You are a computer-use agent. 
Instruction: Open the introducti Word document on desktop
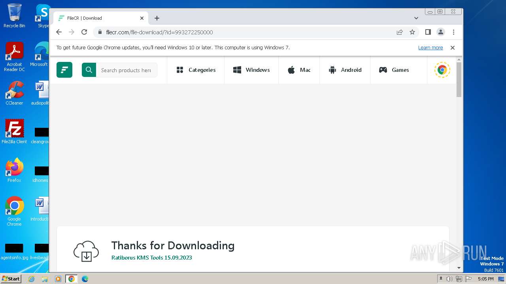(x=40, y=209)
